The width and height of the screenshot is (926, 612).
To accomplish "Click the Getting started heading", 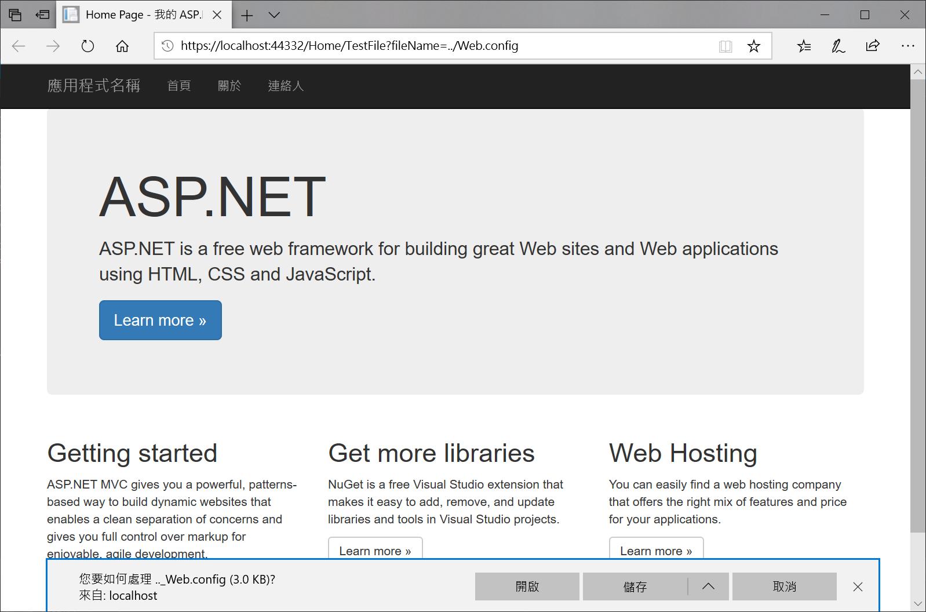I will [x=132, y=453].
